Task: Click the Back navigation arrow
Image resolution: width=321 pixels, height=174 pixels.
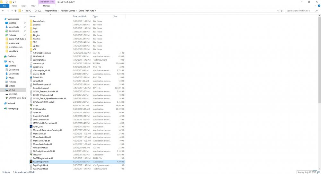Action: [x=3, y=11]
